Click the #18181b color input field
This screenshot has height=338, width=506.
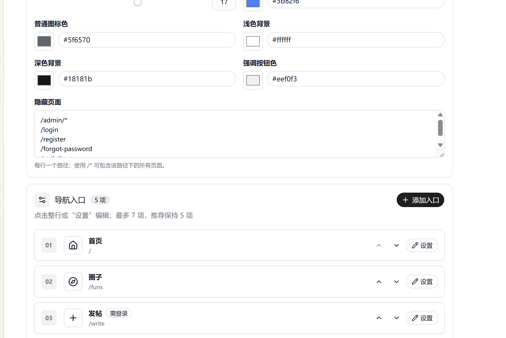(x=147, y=79)
